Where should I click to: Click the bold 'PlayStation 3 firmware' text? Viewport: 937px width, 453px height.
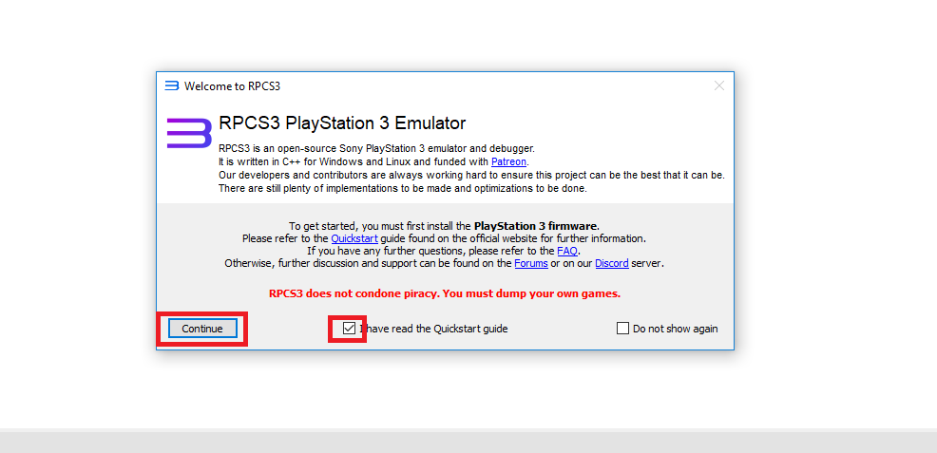(x=535, y=226)
